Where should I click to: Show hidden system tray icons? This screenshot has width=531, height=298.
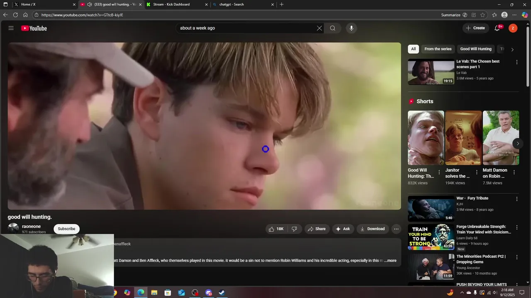(462, 293)
